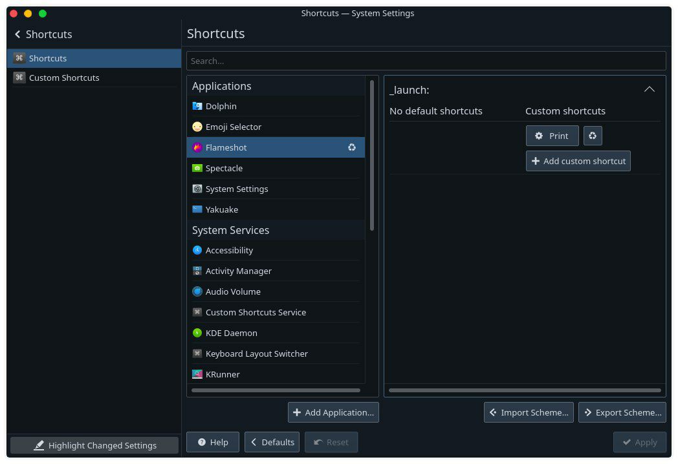Click the Dolphin file manager icon
Screen dimensions: 678x464
click(197, 106)
